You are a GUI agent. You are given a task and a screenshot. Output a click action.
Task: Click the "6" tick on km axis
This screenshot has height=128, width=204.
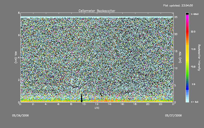tap(19, 35)
